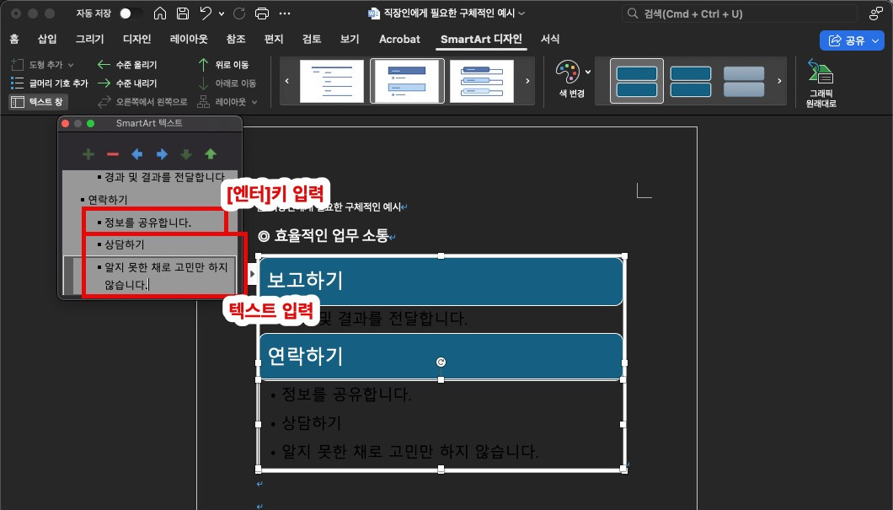Click the 연락하기 SmartArt shape
The image size is (893, 510).
[441, 356]
